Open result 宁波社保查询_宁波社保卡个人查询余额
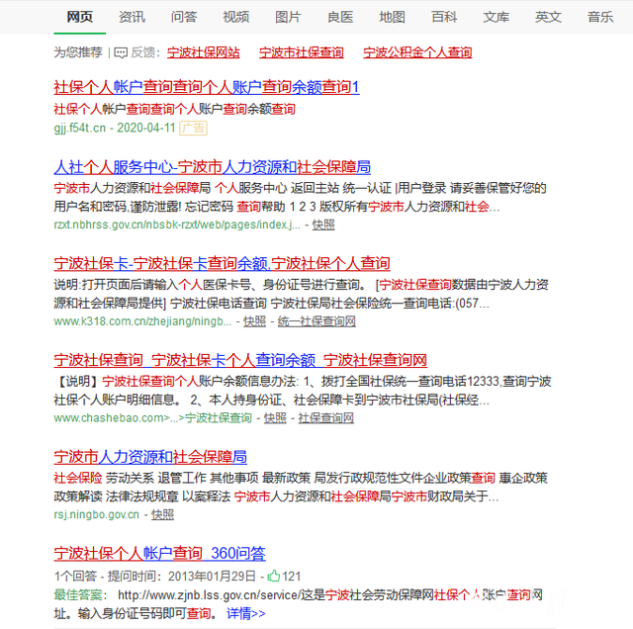Viewport: 633px width, 629px height. point(240,360)
